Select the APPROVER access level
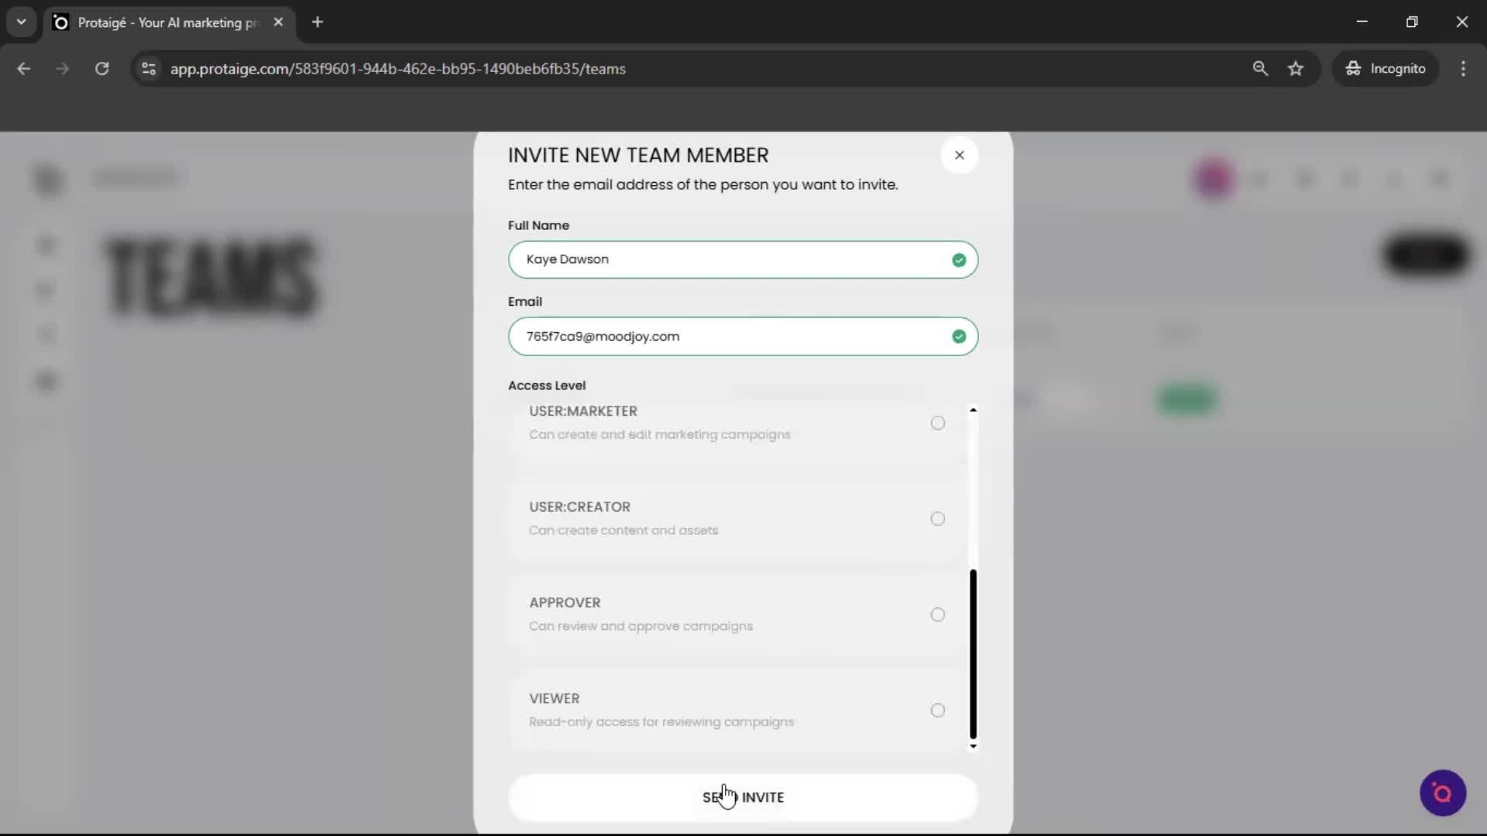The width and height of the screenshot is (1487, 836). pos(937,614)
